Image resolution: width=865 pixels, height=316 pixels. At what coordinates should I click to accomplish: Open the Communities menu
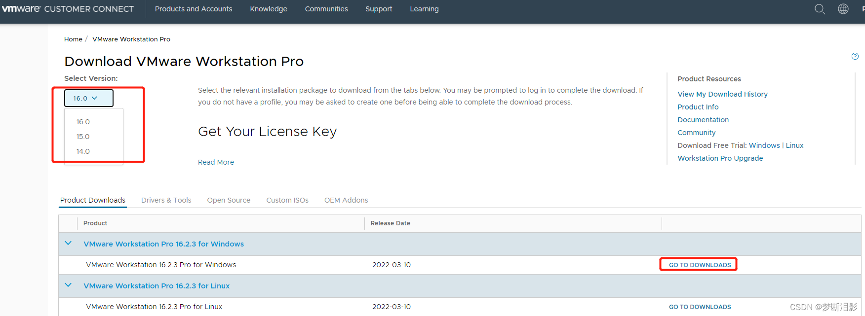click(x=326, y=9)
